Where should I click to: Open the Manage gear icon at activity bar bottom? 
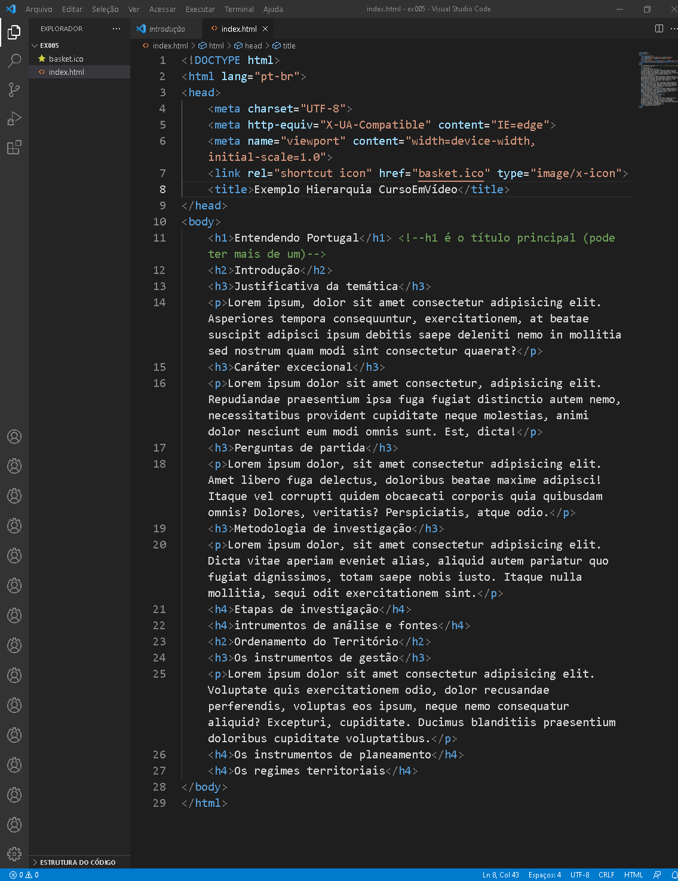tap(14, 853)
